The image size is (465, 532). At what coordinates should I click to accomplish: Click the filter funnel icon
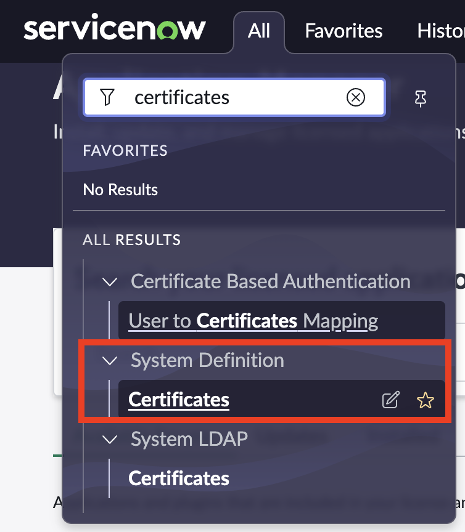click(107, 97)
